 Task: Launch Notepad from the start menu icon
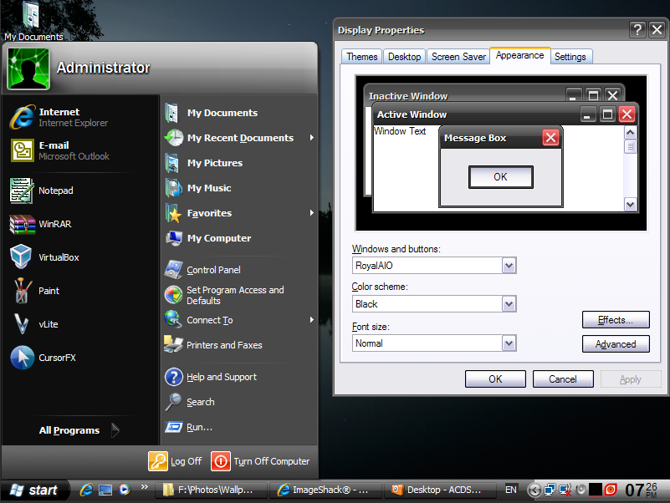point(23,191)
